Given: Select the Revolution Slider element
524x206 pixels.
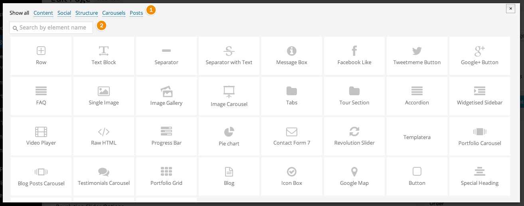Looking at the screenshot, I should click(354, 136).
